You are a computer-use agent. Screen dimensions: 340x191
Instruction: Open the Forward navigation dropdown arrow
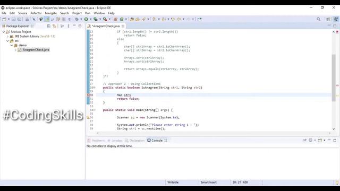[193, 19]
